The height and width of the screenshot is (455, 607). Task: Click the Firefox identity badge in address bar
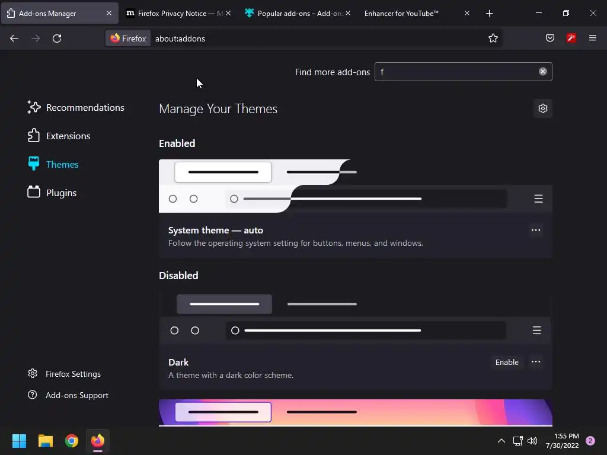(x=128, y=39)
